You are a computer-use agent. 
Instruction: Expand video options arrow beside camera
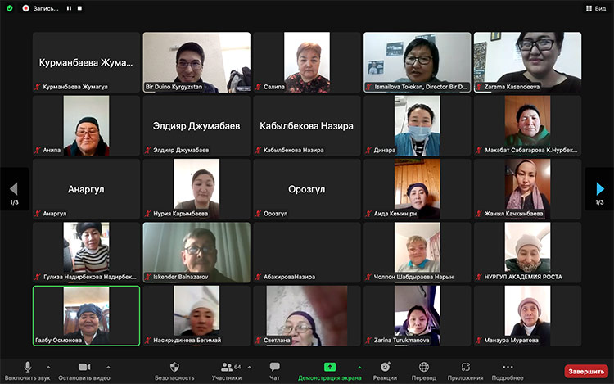109,367
